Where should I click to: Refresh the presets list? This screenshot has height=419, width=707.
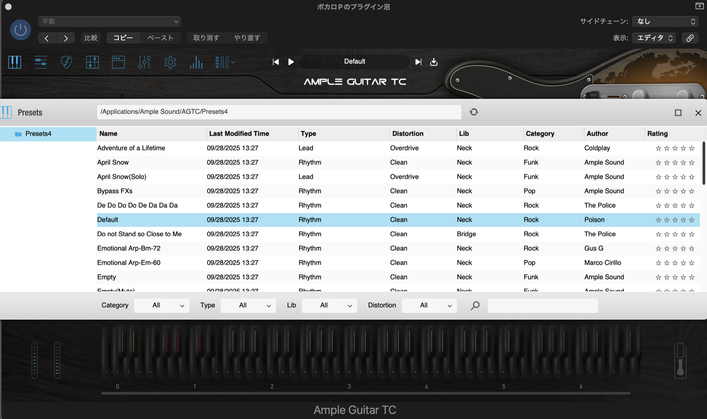pos(474,112)
